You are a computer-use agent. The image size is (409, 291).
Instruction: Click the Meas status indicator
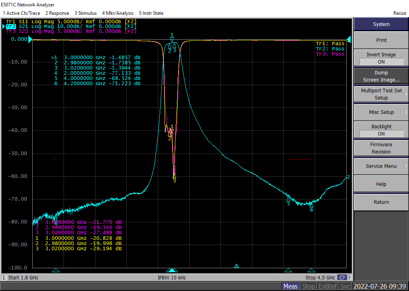290,286
